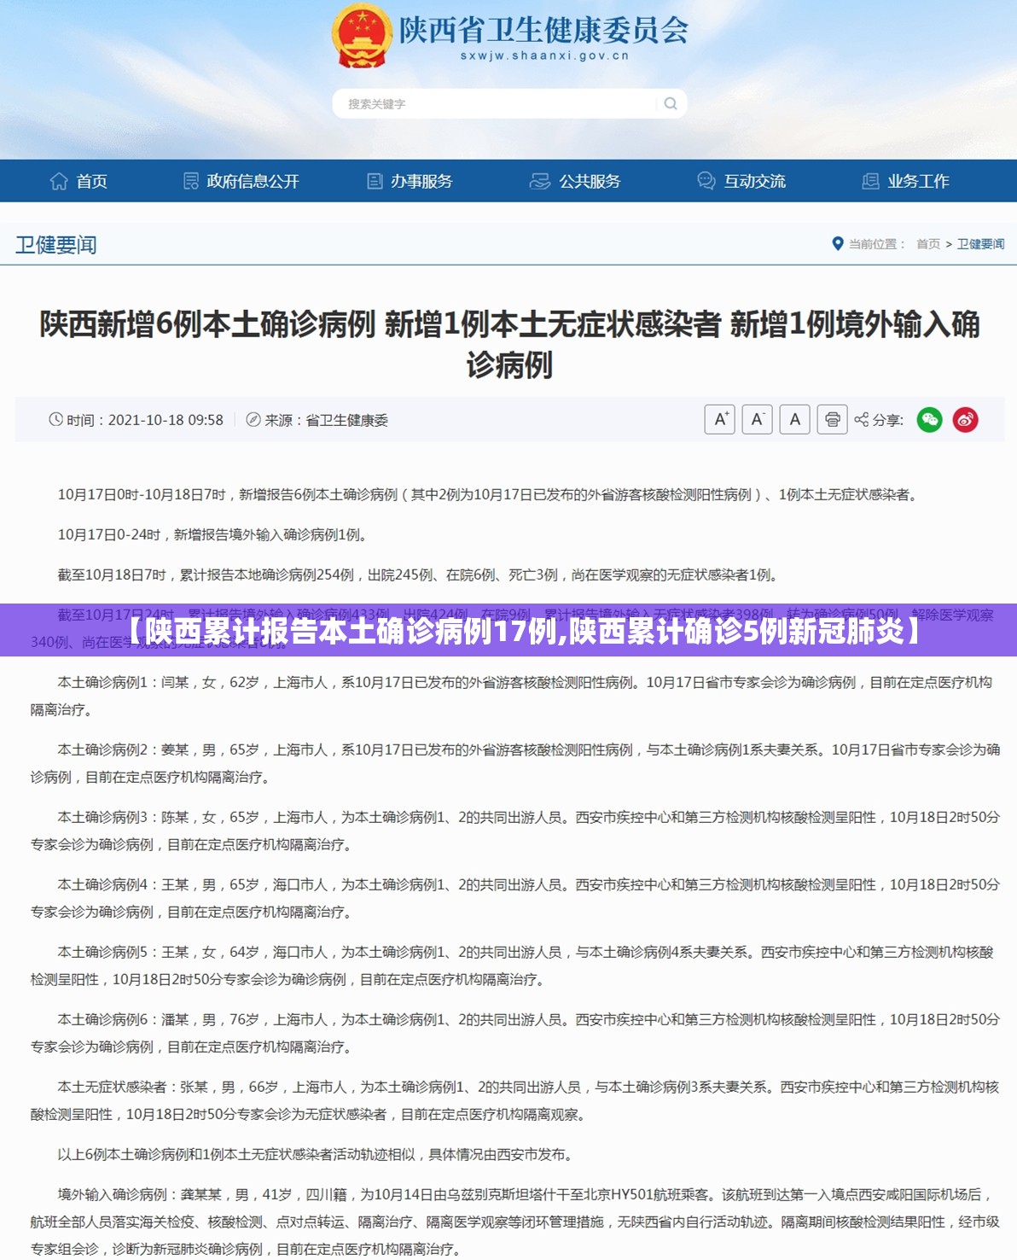
Task: Open the 业务工作 menu item
Action: click(x=906, y=181)
